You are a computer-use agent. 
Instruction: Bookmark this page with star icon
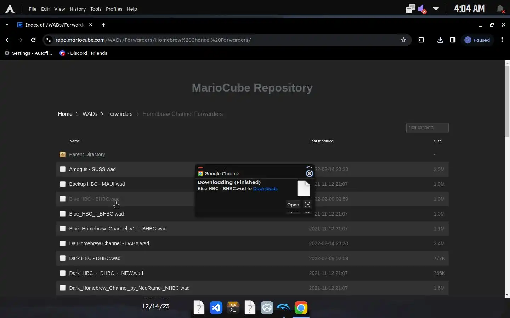pyautogui.click(x=403, y=40)
